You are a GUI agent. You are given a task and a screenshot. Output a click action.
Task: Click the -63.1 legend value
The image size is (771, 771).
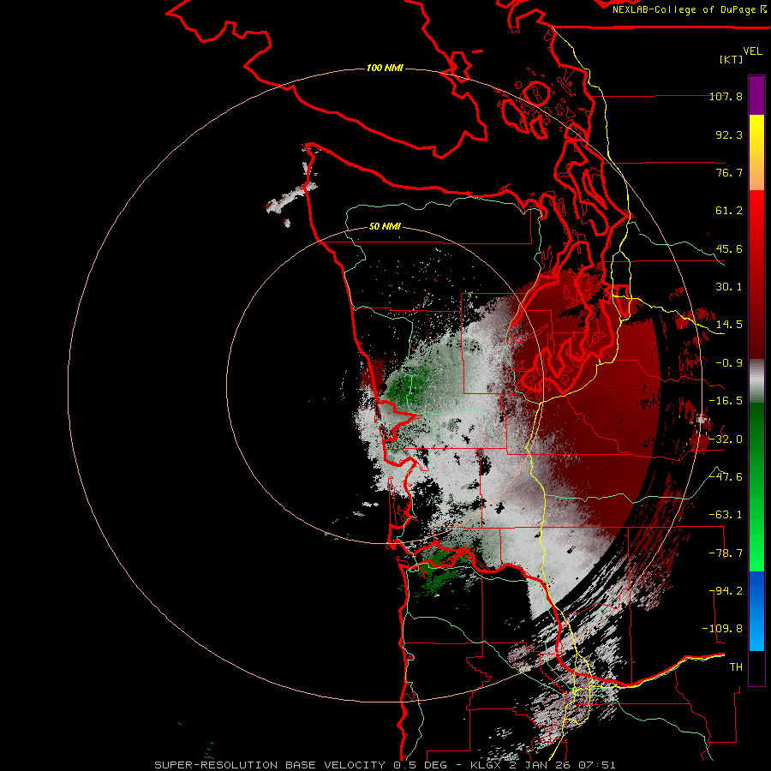726,515
